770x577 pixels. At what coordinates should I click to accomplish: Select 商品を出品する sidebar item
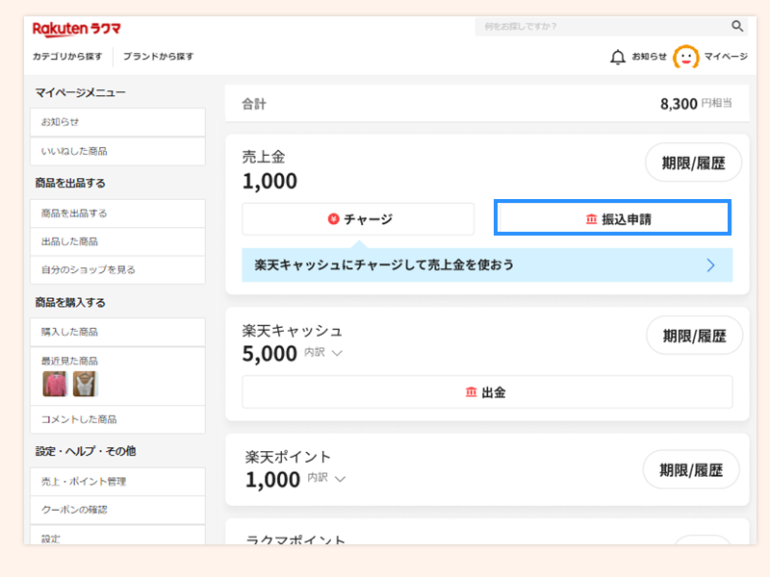click(117, 213)
